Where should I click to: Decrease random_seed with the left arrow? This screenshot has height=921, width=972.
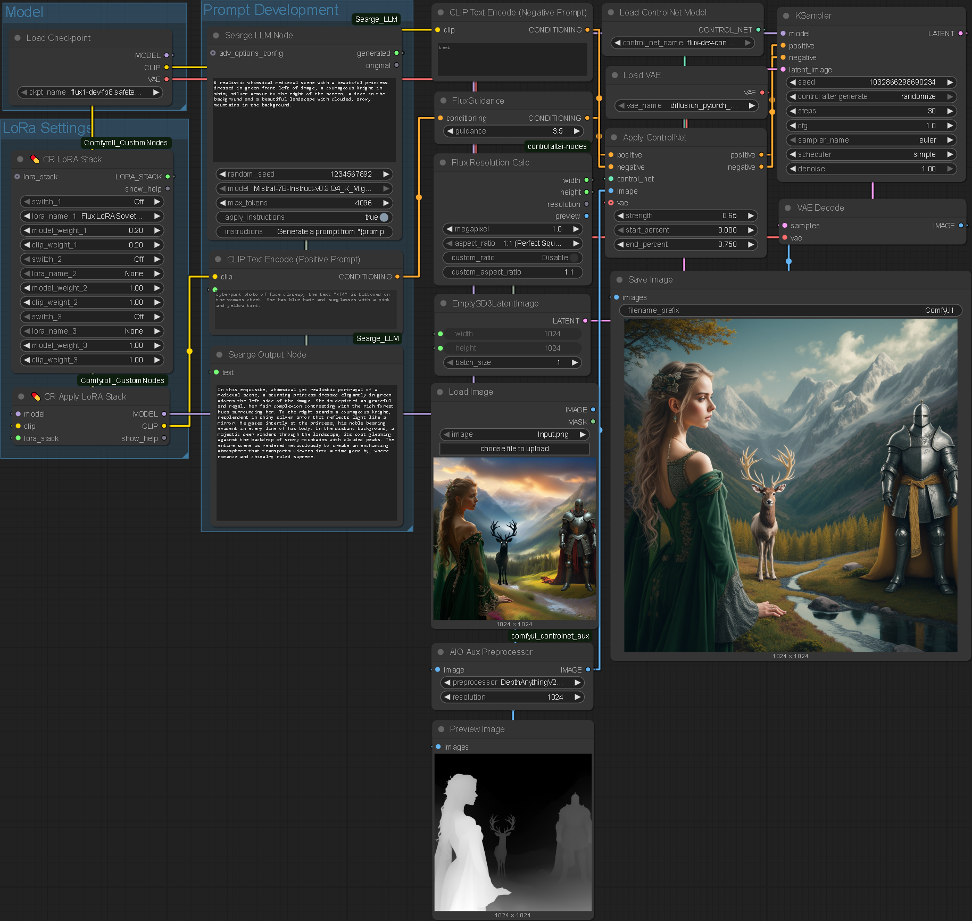click(x=222, y=174)
